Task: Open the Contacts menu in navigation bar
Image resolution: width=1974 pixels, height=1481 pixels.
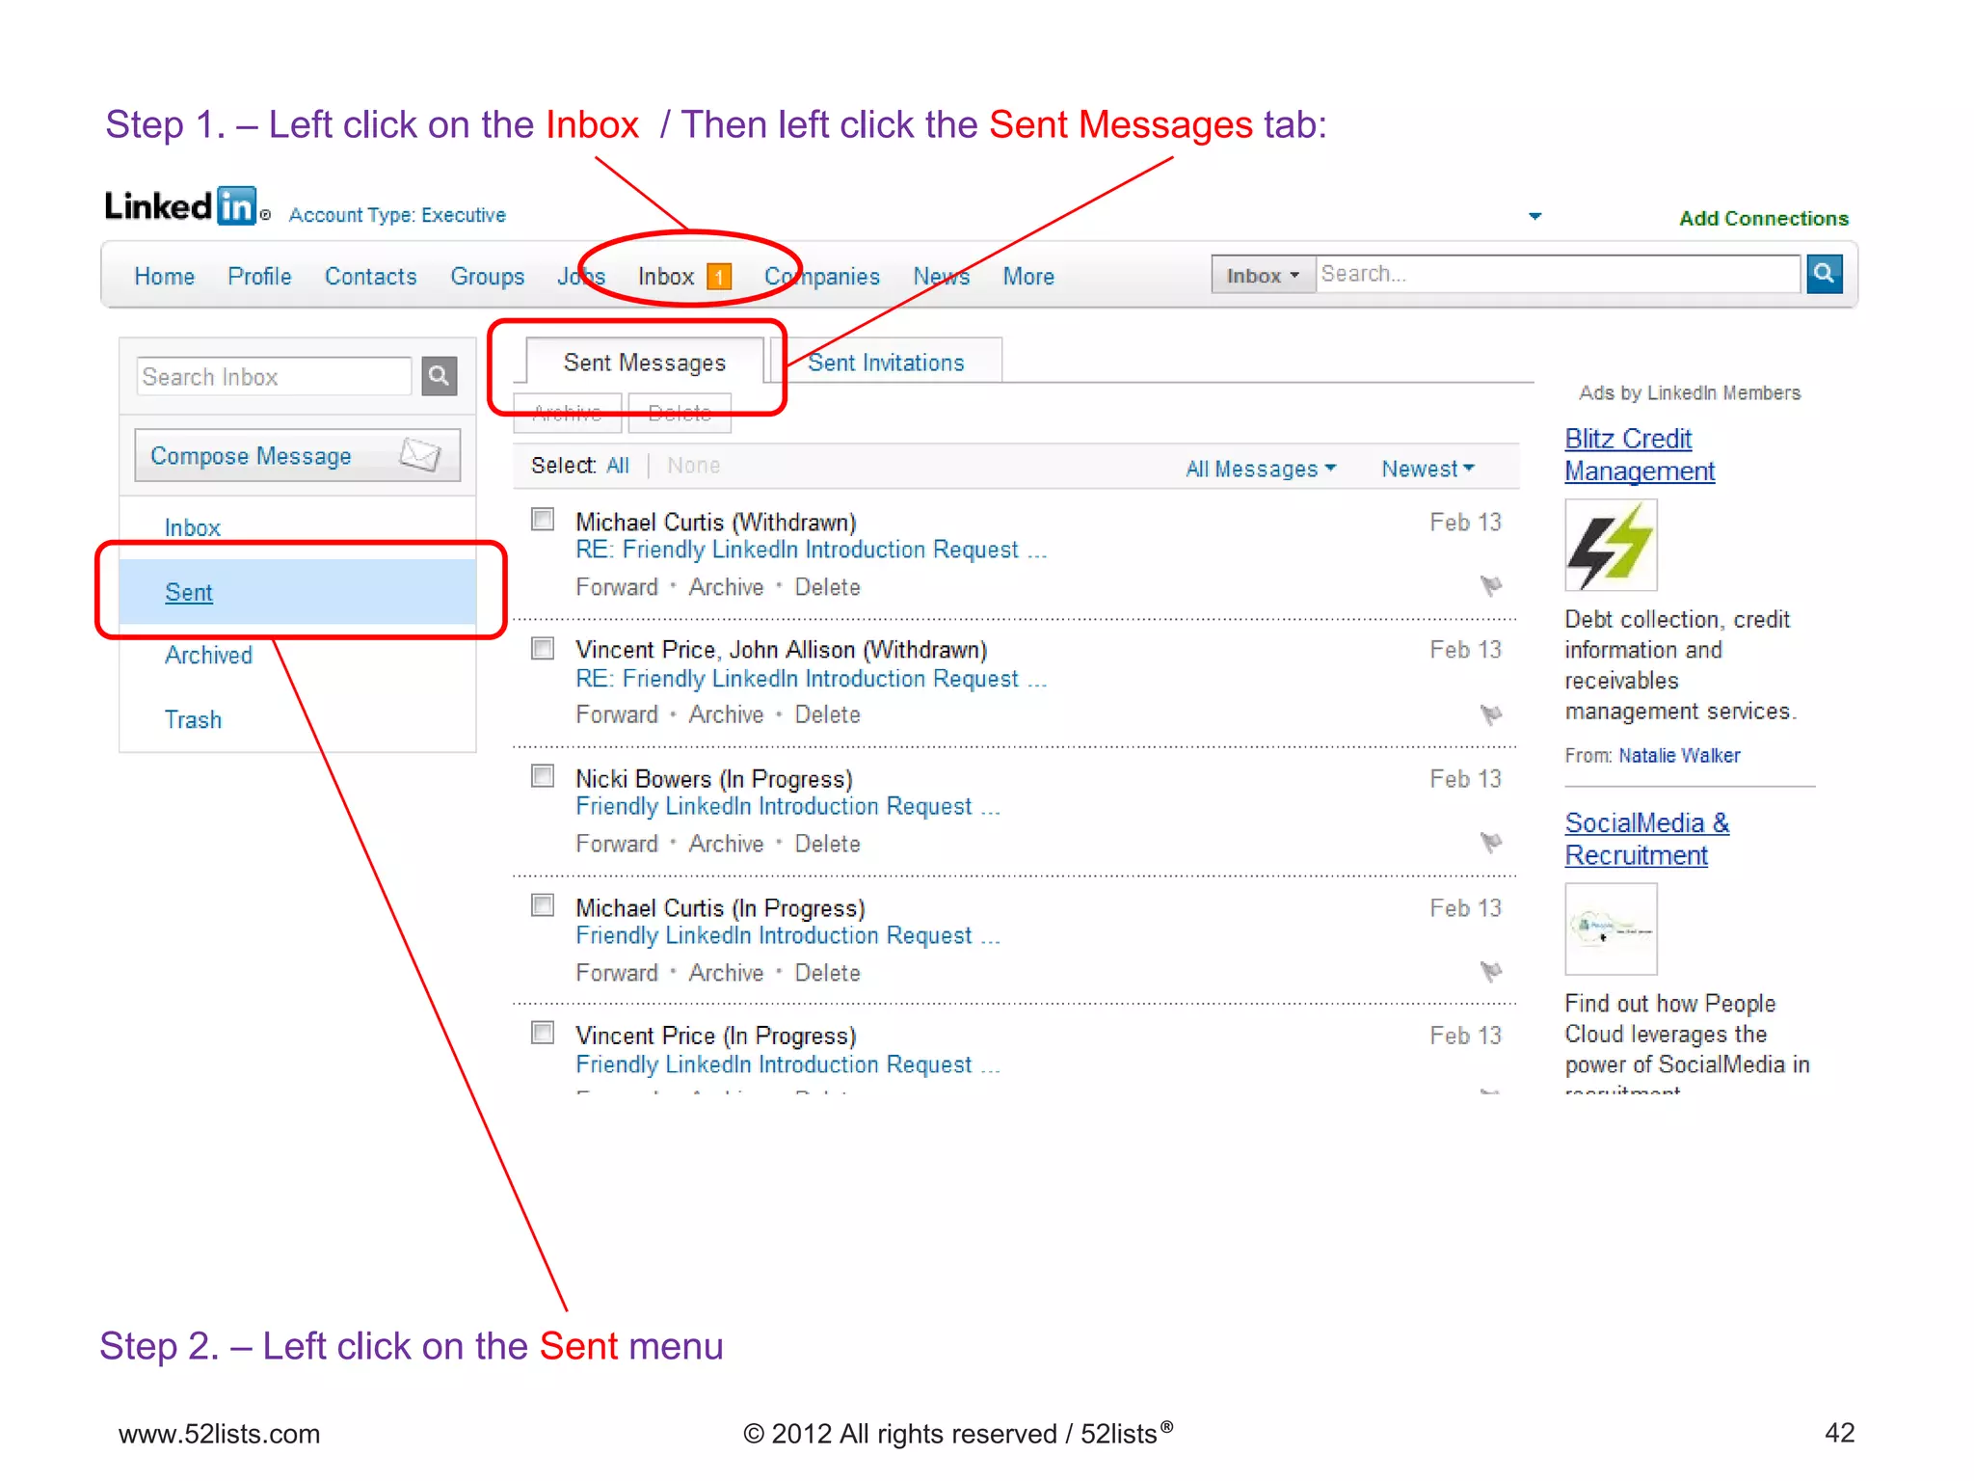Action: click(x=370, y=277)
